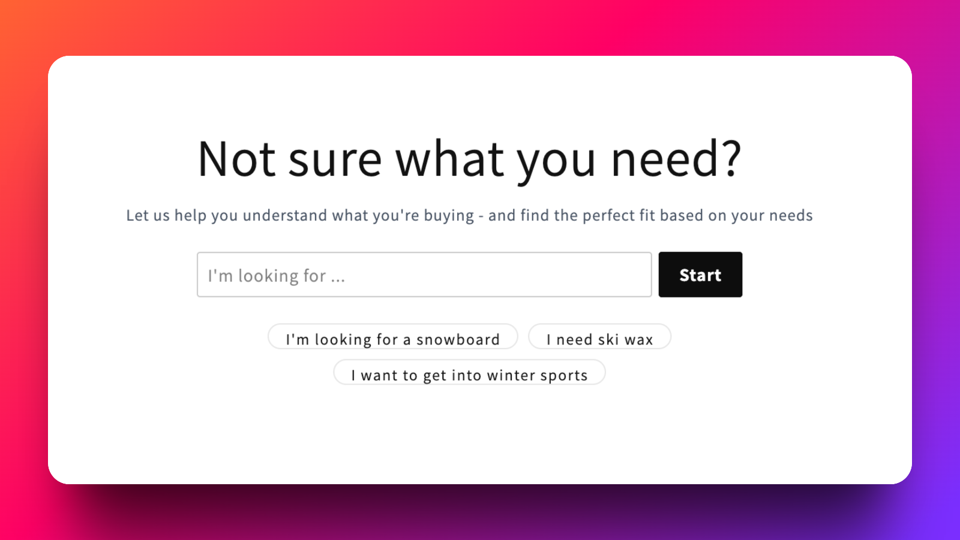This screenshot has width=960, height=540.
Task: Select the "I'm looking for a snowboard" suggestion
Action: tap(393, 337)
